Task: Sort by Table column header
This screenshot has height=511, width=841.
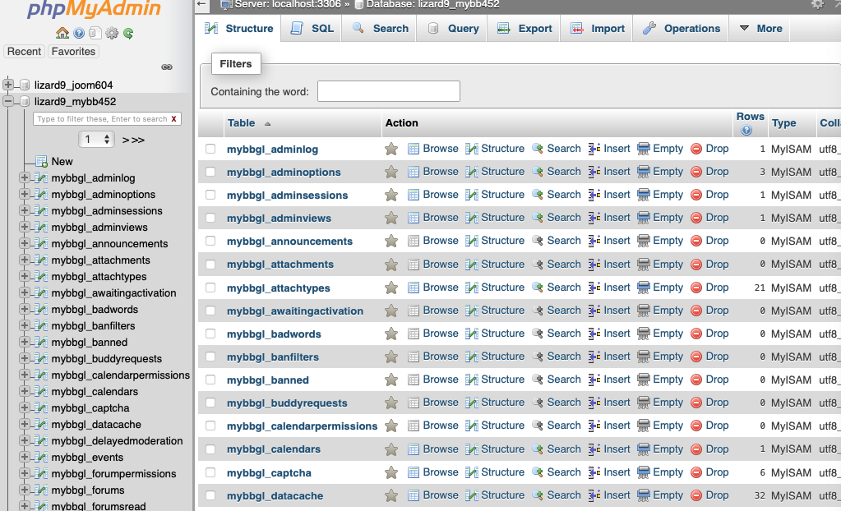Action: pos(242,122)
